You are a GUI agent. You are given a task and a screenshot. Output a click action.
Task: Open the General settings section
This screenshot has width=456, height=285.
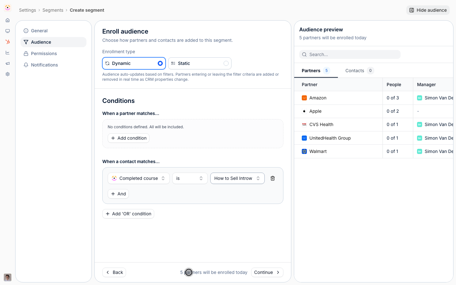click(54, 31)
